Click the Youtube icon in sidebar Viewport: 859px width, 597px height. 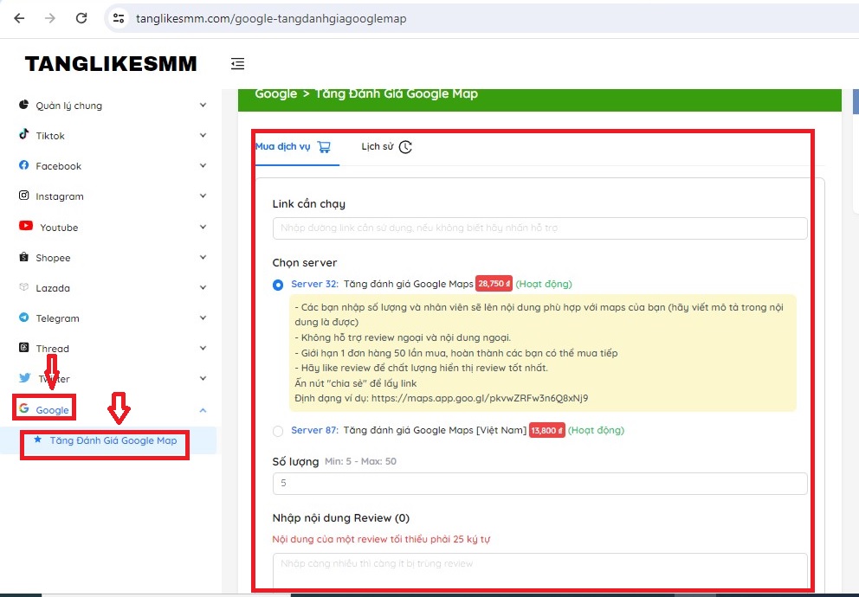click(26, 226)
